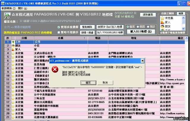The width and height of the screenshot is (190, 121).
Task: Click phone number (02)2389-2211
Action: tap(97, 98)
